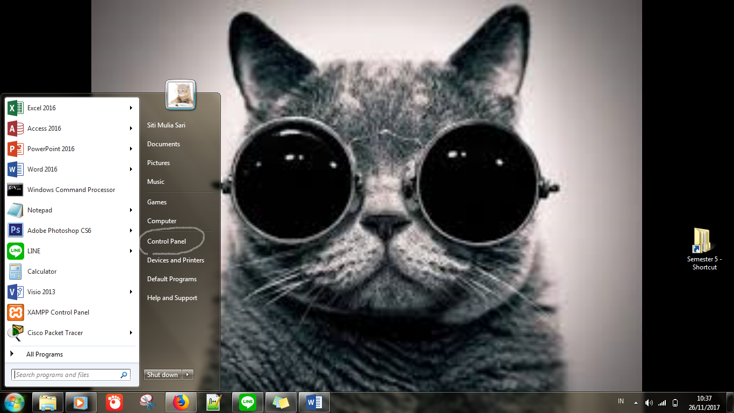Open Windows Media Player taskbar icon
This screenshot has height=413, width=734.
tap(81, 402)
